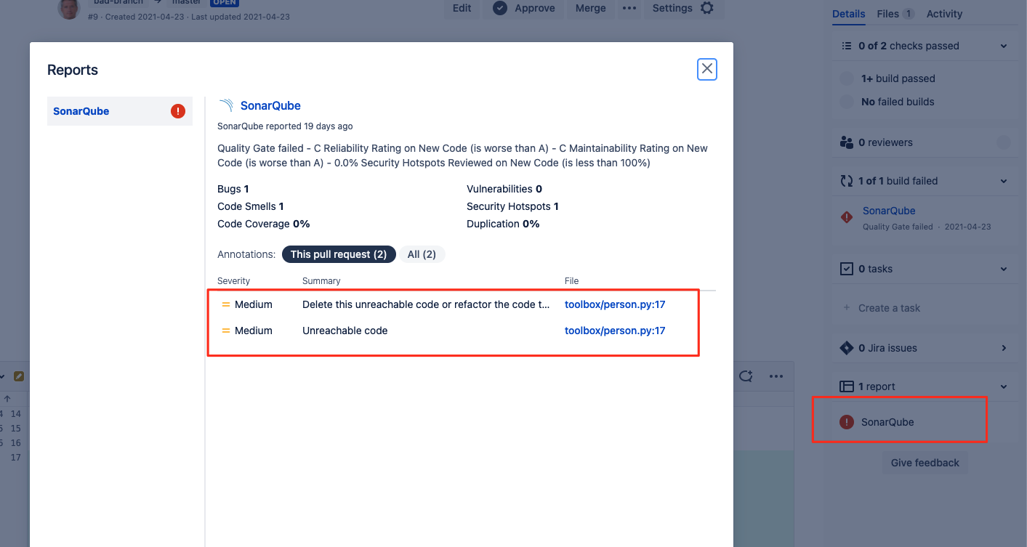Viewport: 1027px width, 547px height.
Task: Click the 'No failed builds' status text
Action: [898, 102]
